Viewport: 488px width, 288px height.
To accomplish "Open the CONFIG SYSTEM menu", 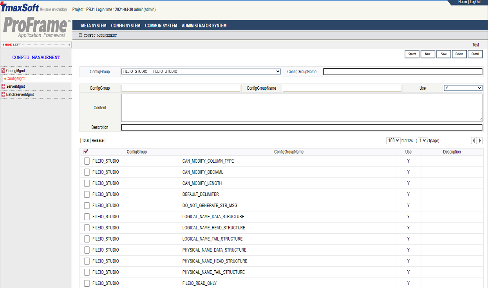I will [125, 25].
